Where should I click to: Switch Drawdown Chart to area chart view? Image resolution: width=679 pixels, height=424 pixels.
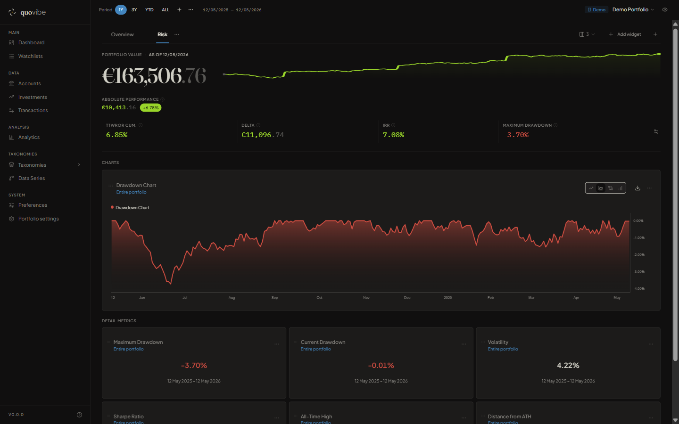click(x=601, y=188)
